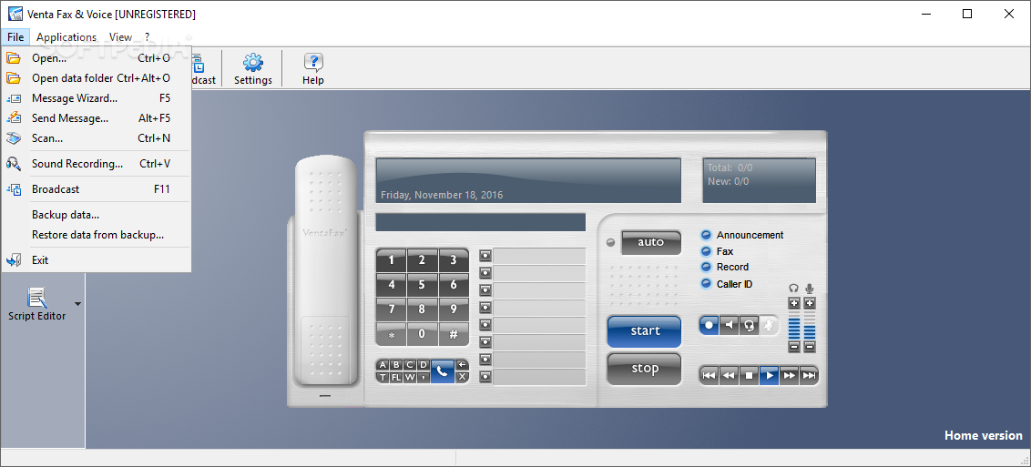Open the Settings gear in the toolbar
This screenshot has width=1031, height=467.
point(253,69)
